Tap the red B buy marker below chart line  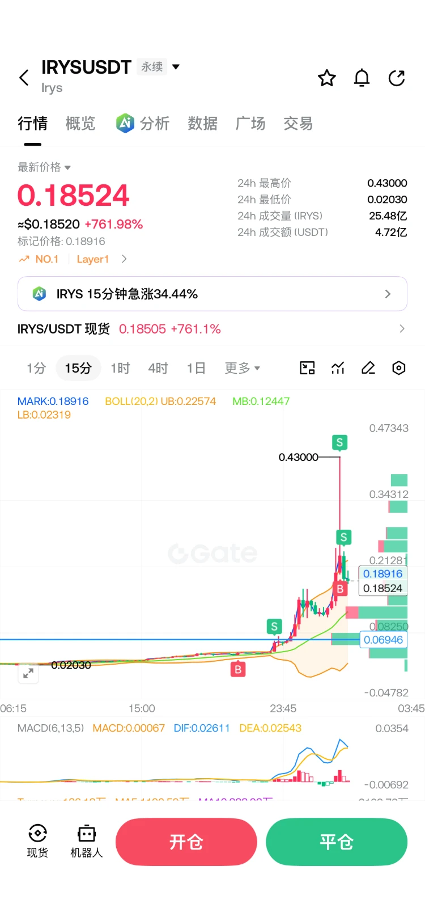pyautogui.click(x=238, y=670)
